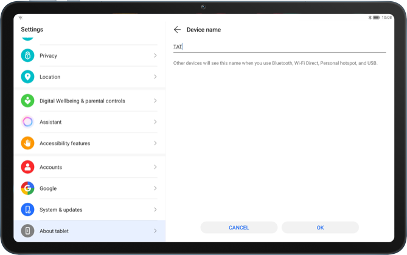Tap the Google logo icon
The height and width of the screenshot is (255, 407).
pos(27,188)
